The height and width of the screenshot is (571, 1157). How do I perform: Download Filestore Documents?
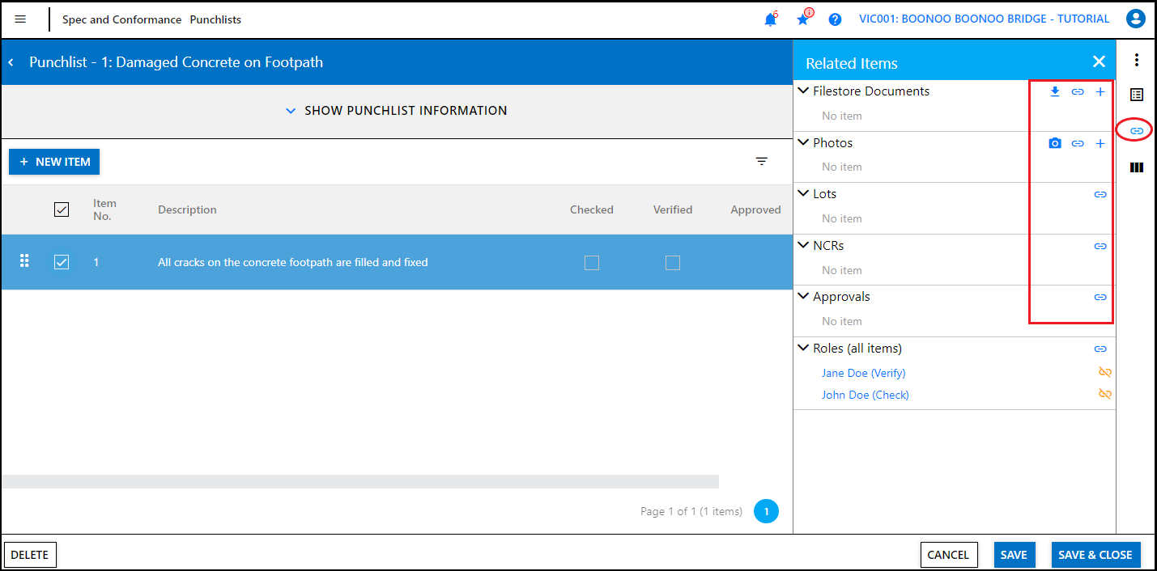point(1054,91)
